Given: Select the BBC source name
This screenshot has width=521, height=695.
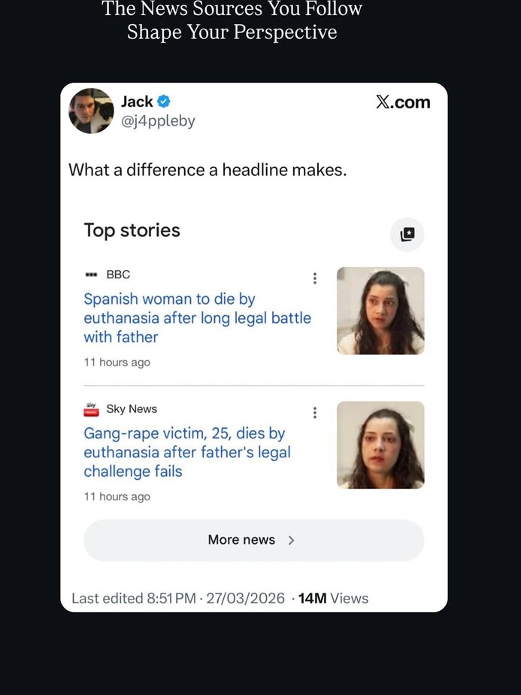Looking at the screenshot, I should (118, 275).
